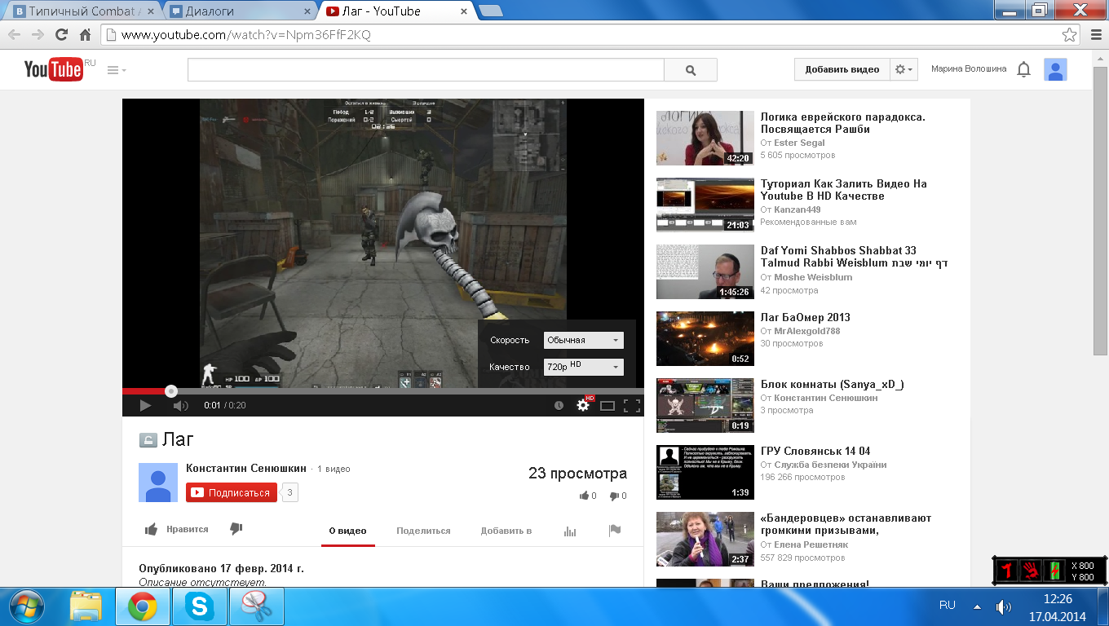Open Skype from the taskbar

[x=200, y=606]
